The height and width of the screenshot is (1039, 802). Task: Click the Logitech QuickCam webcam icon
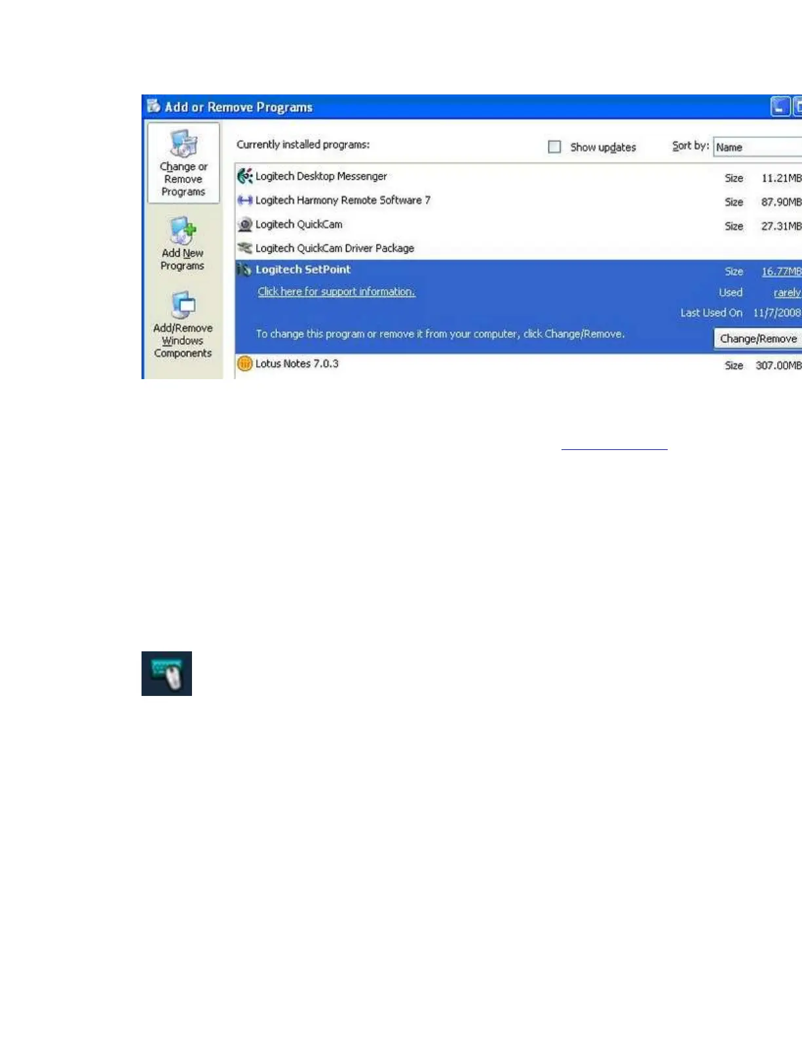pyautogui.click(x=245, y=224)
